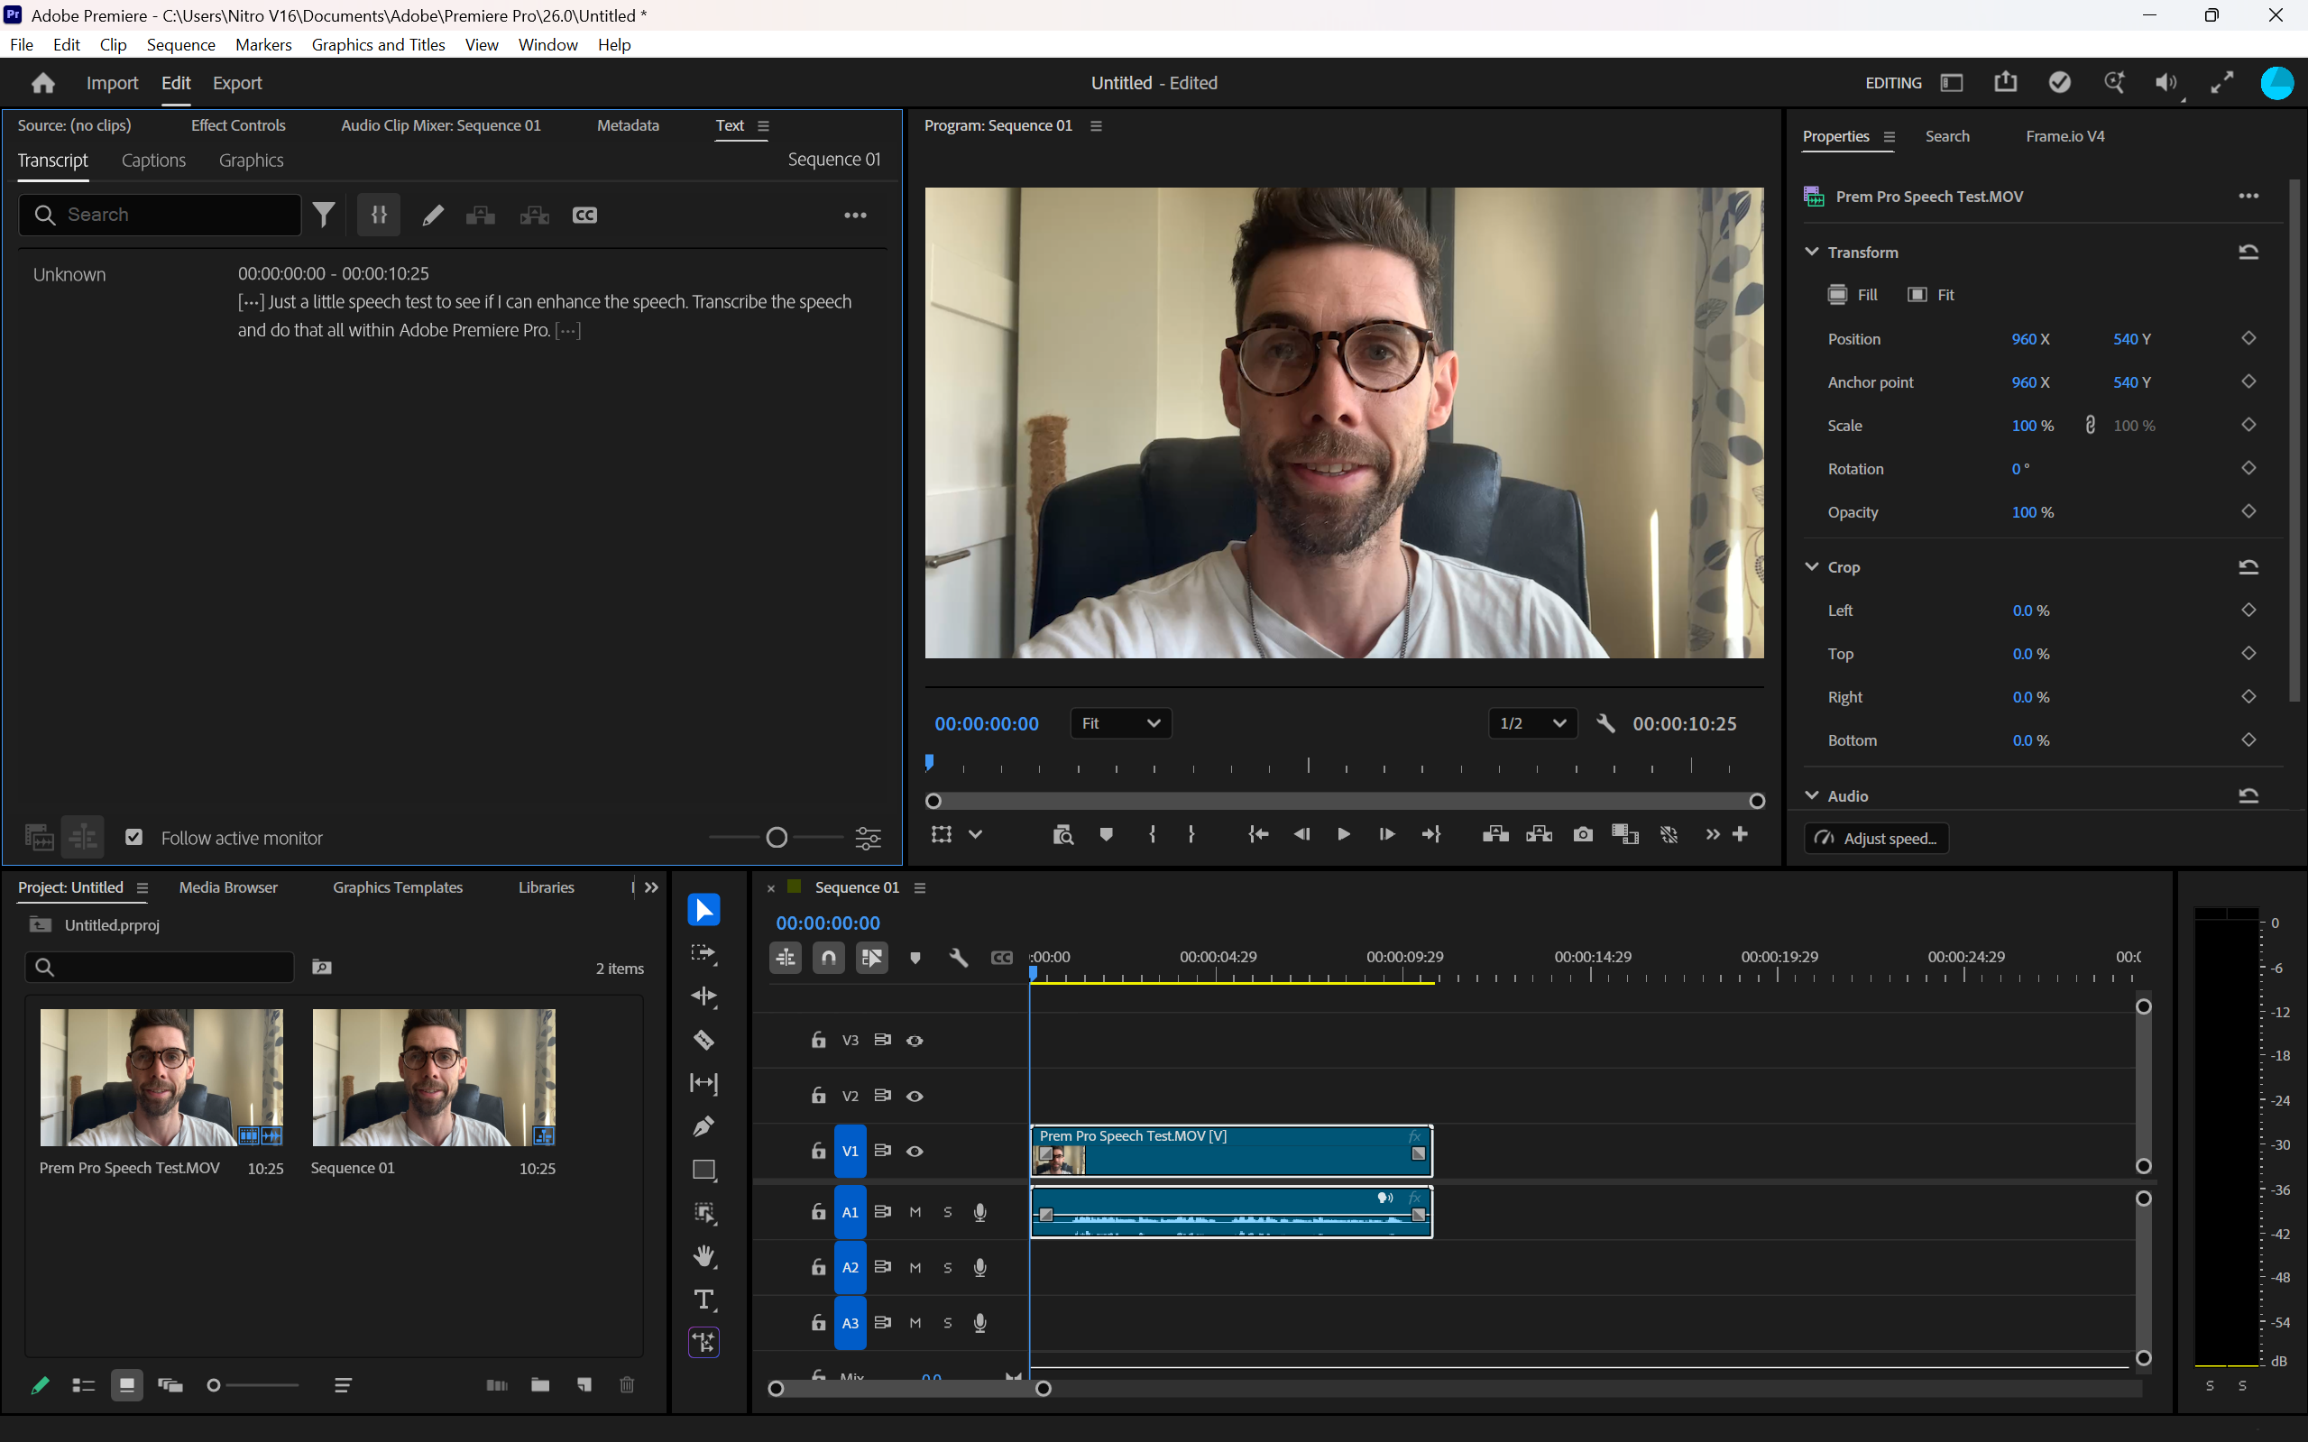Open Program monitor wrench settings
The width and height of the screenshot is (2308, 1442).
tap(1606, 724)
